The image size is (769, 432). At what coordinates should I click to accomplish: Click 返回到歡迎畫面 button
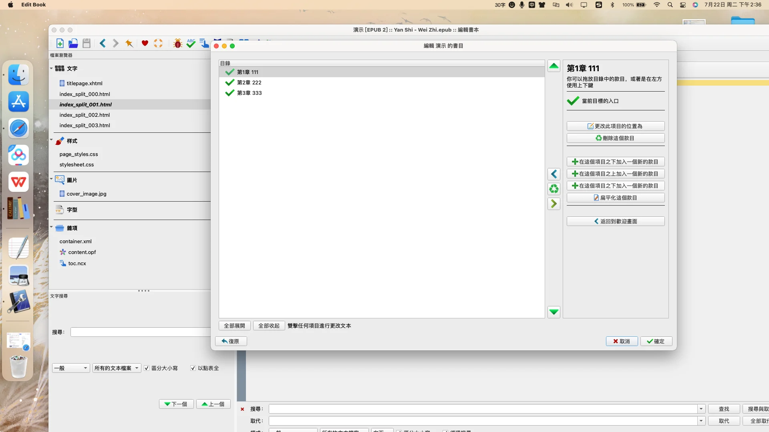[616, 221]
